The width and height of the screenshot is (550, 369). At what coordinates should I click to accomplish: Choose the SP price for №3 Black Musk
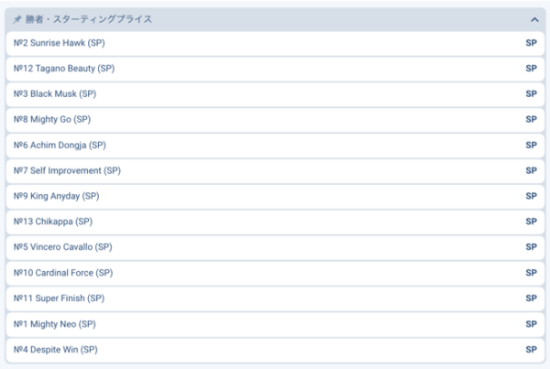(x=531, y=94)
